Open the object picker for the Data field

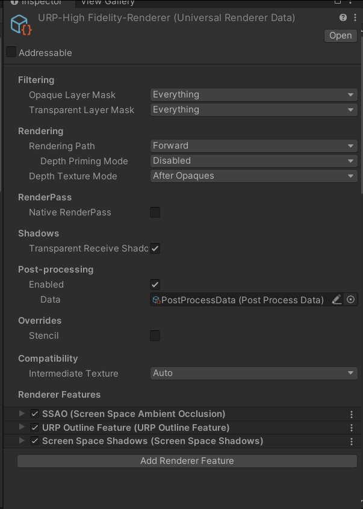click(351, 299)
